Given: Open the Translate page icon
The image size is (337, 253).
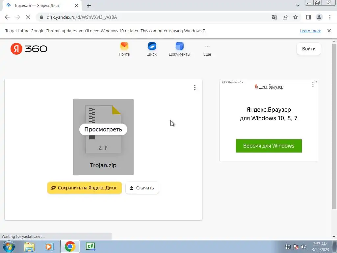Looking at the screenshot, I should (274, 17).
